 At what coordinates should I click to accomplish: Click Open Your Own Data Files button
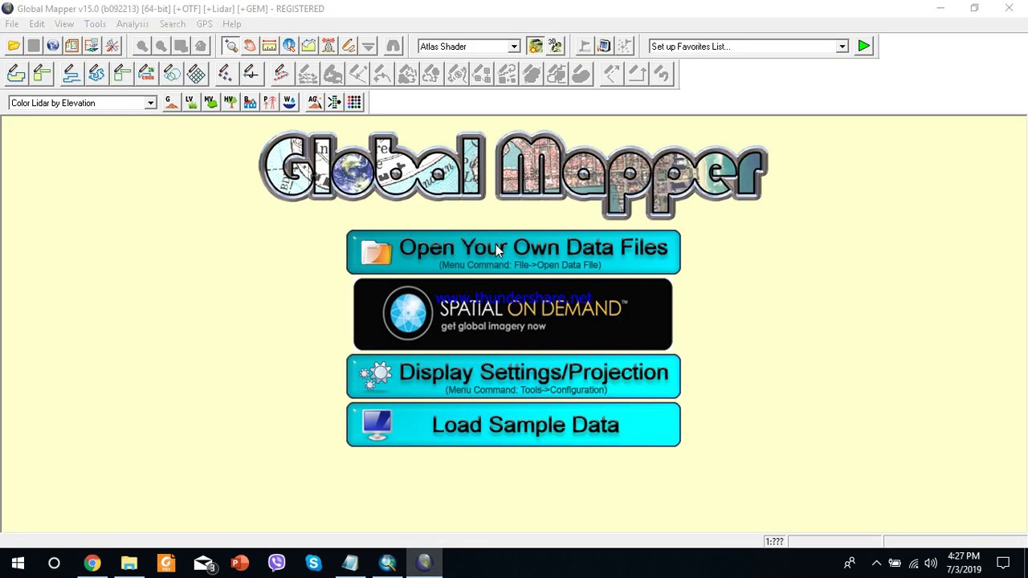pos(513,252)
